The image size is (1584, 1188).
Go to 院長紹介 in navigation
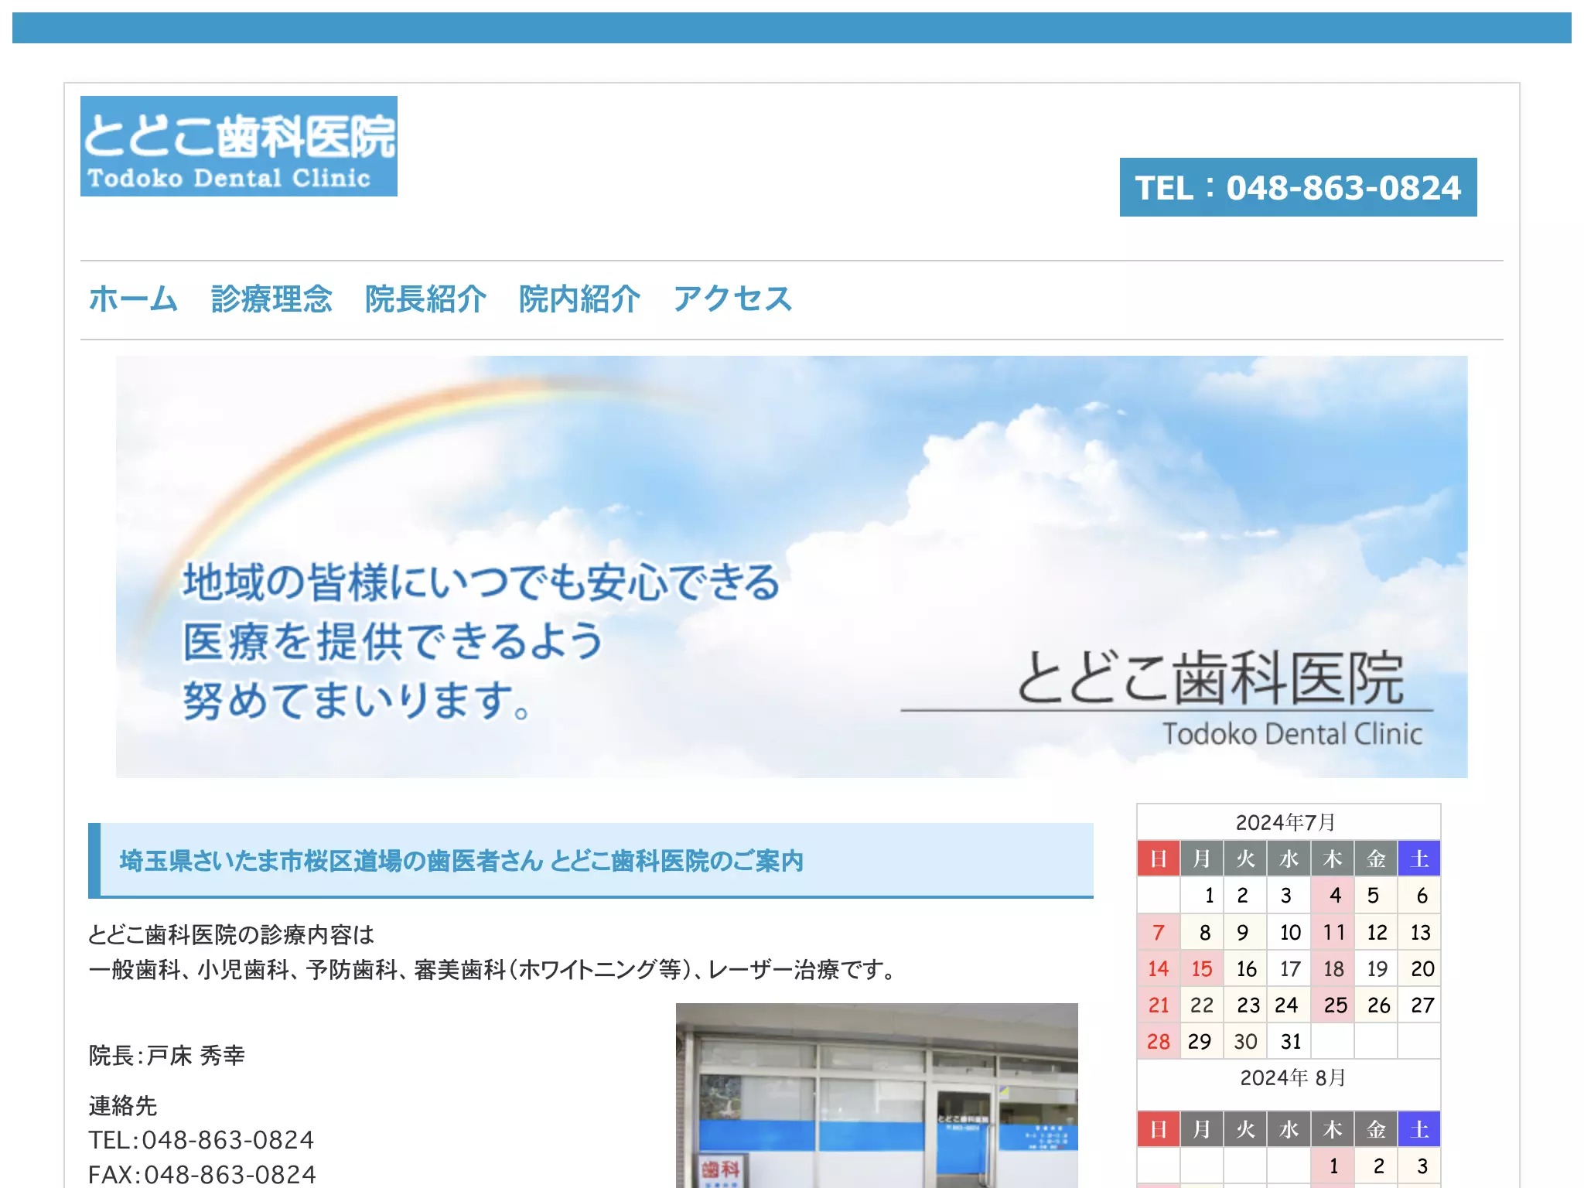click(x=425, y=299)
